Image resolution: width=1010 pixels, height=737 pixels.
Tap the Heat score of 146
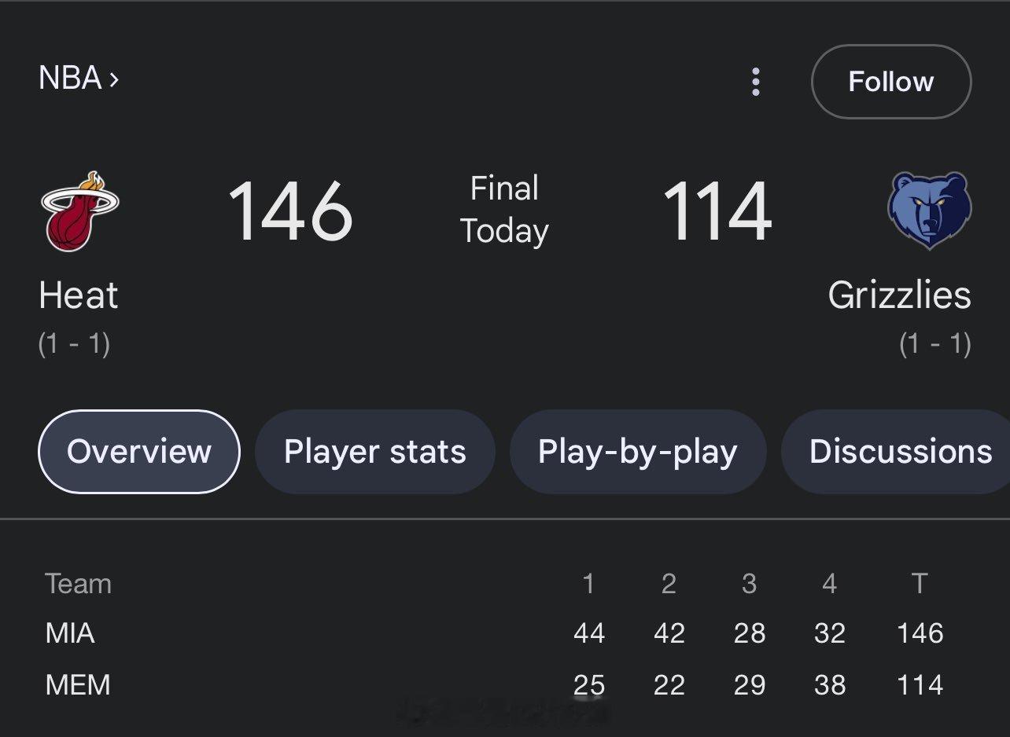pyautogui.click(x=289, y=211)
